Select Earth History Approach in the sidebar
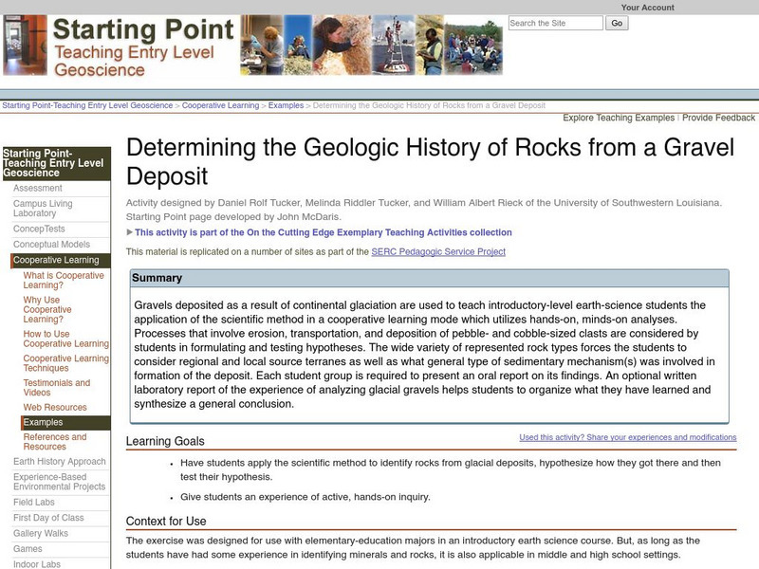The image size is (759, 569). tap(60, 462)
